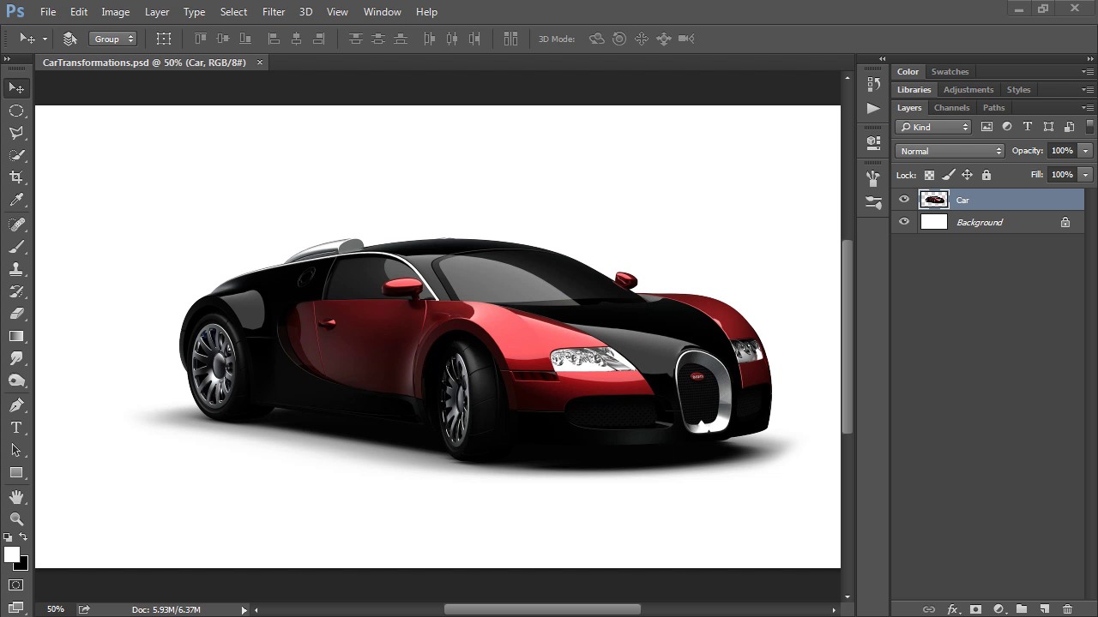Open the Filter menu

274,12
